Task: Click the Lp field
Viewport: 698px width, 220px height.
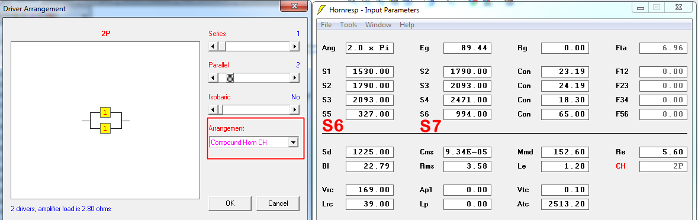Action: (x=468, y=204)
